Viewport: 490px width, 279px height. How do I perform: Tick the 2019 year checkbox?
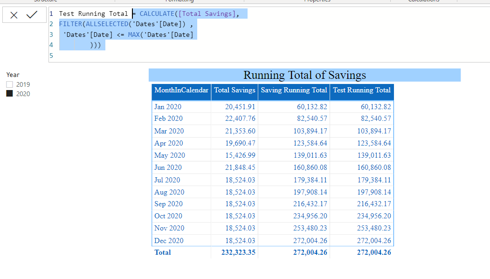(x=10, y=84)
